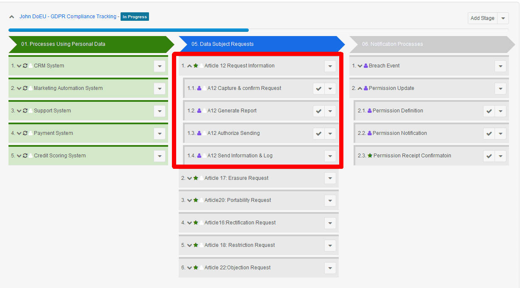Open the dropdown arrow next to Add Stage
This screenshot has height=288, width=520.
(503, 18)
